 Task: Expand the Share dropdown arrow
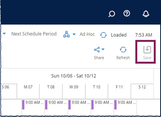tap(103, 50)
